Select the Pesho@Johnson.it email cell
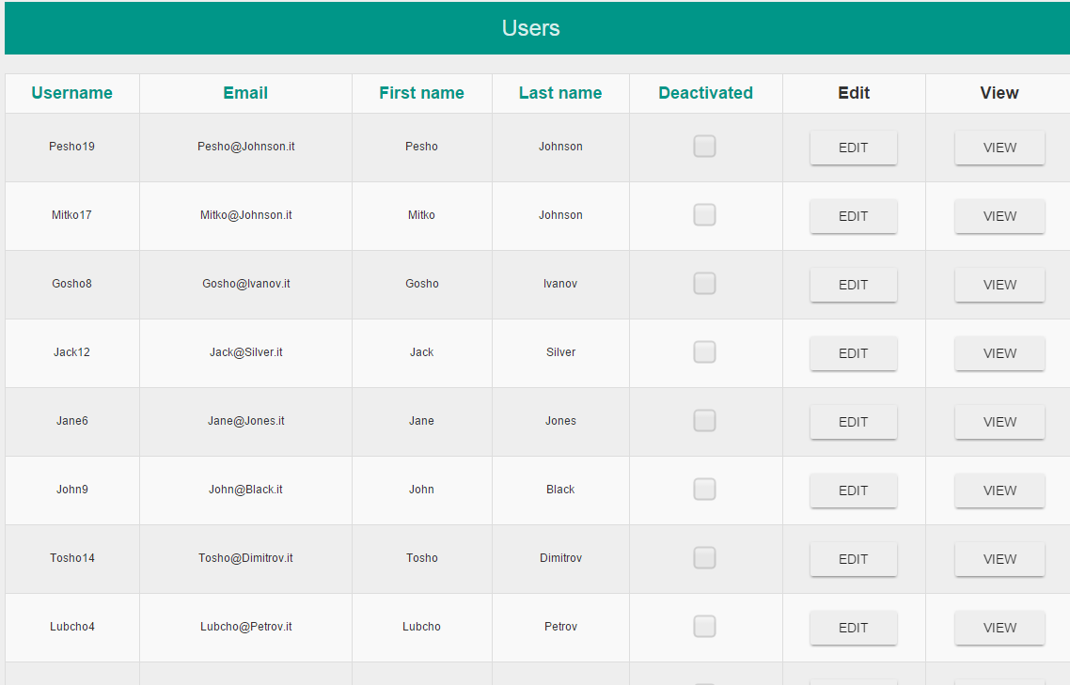Viewport: 1070px width, 685px height. (x=245, y=147)
